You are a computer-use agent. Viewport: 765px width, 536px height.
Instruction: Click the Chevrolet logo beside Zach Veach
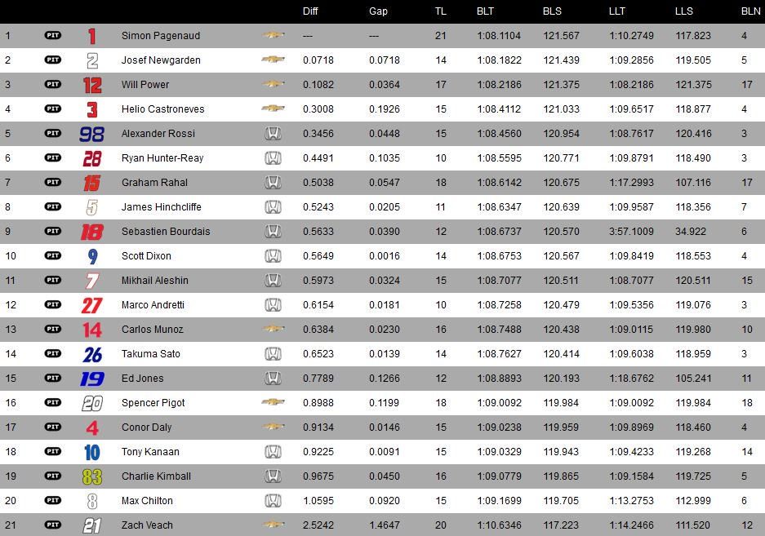click(273, 525)
